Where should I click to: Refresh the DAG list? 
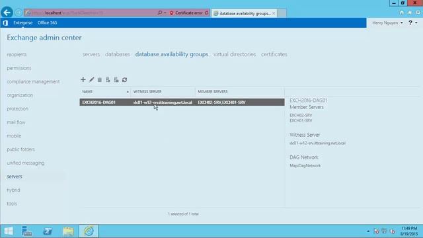pos(124,79)
